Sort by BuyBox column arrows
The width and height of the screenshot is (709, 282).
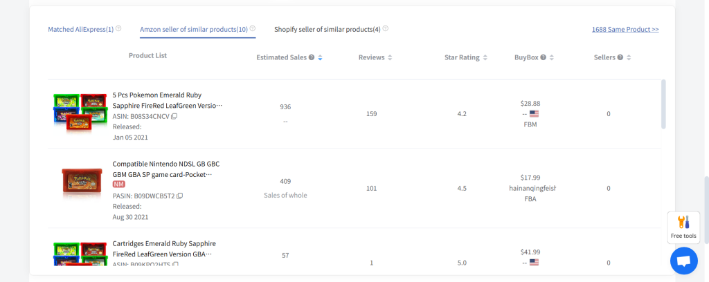(x=552, y=58)
